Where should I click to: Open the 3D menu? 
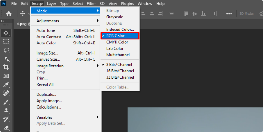click(x=102, y=4)
